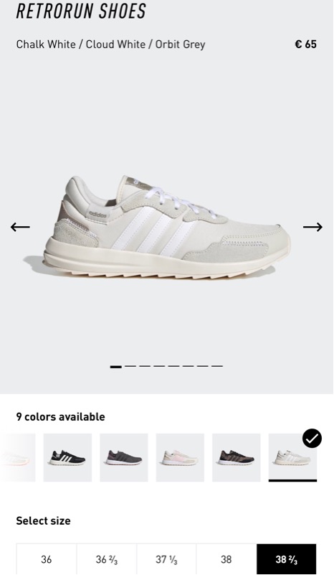This screenshot has width=334, height=575.
Task: Click the selected chalk white shoe thumbnail
Action: (292, 457)
